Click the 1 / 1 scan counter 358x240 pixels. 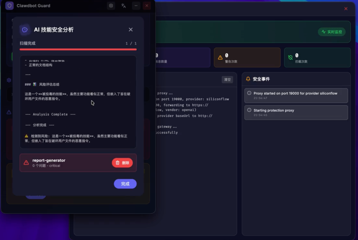(x=131, y=43)
